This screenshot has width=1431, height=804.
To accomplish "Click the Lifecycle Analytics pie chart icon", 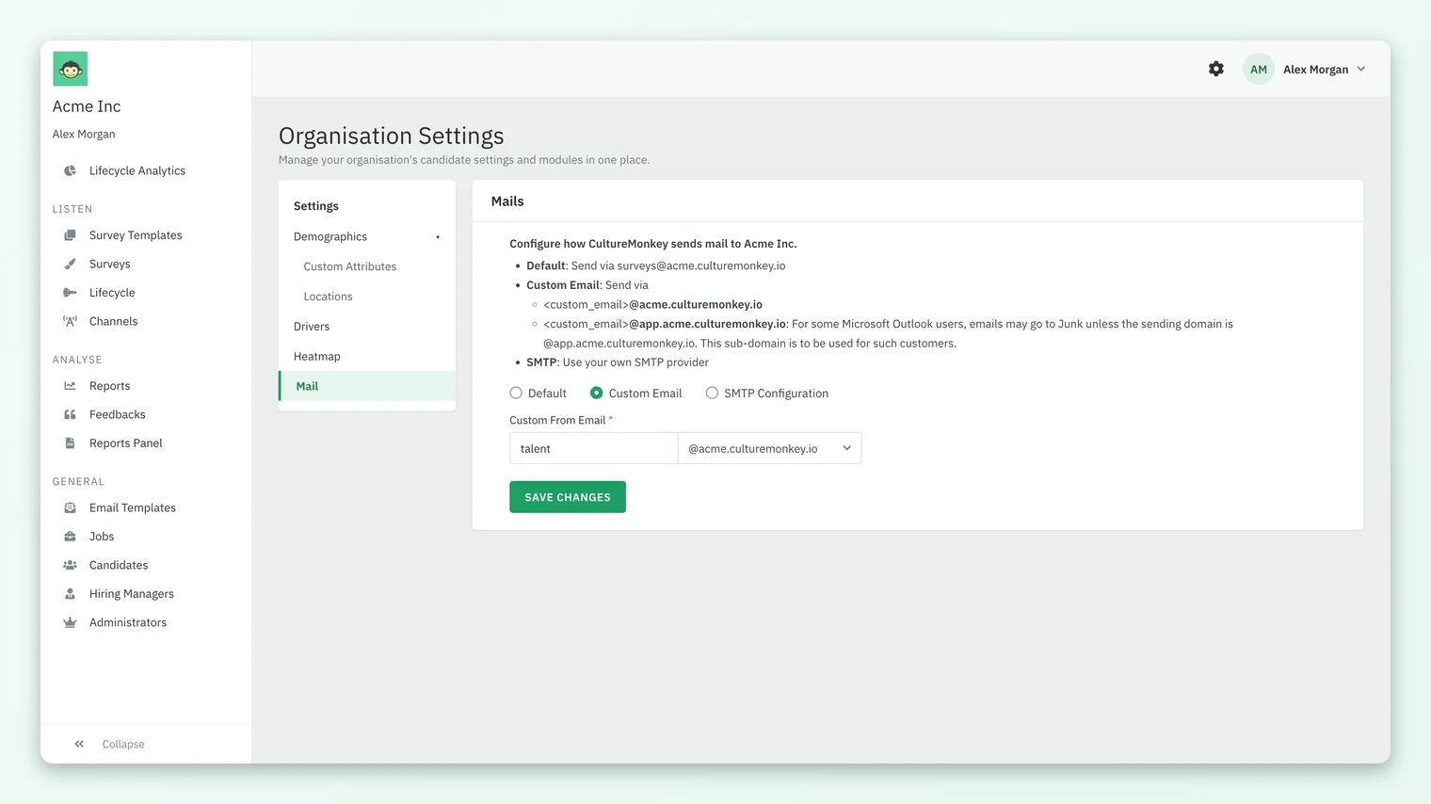I will [x=70, y=170].
